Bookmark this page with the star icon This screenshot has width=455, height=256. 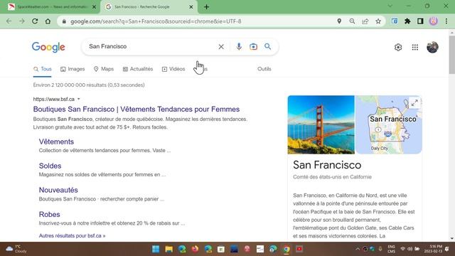click(378, 21)
